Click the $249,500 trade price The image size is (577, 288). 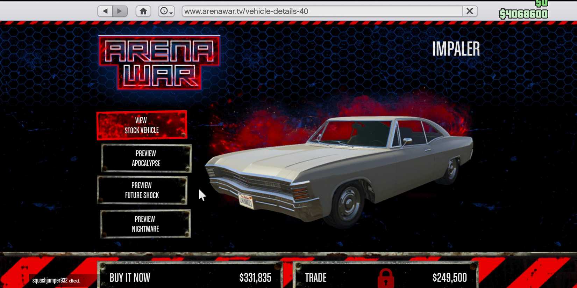point(449,278)
